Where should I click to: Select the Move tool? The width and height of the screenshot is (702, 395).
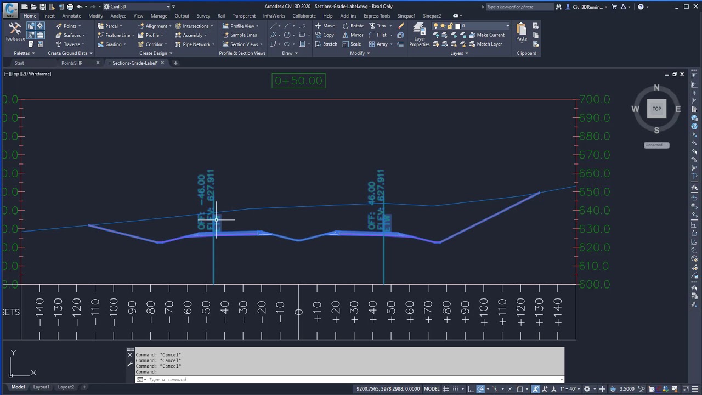coord(325,26)
